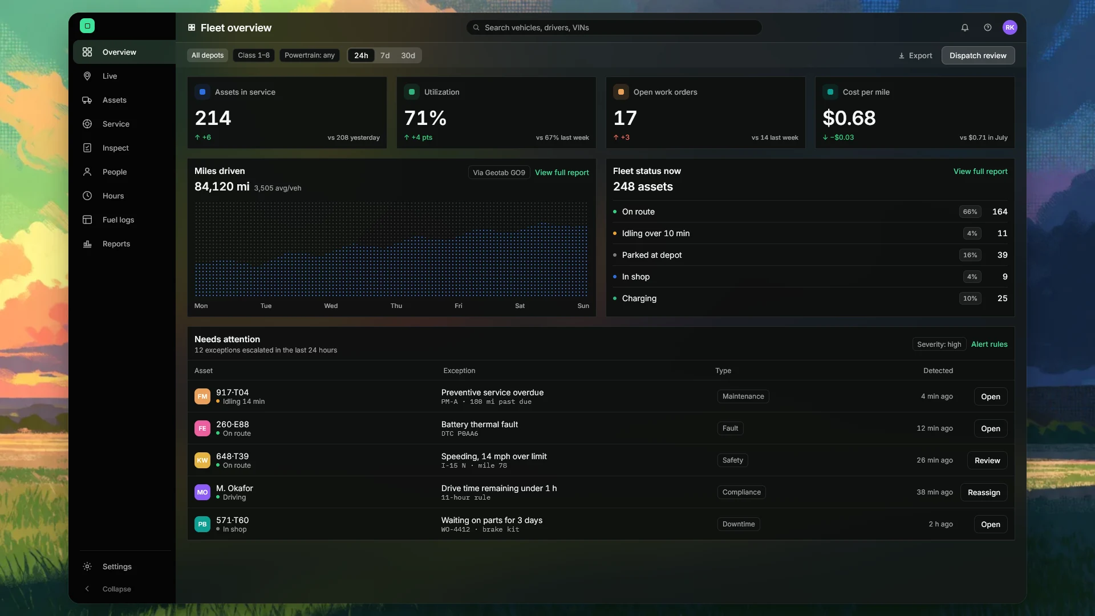Screen dimensions: 1095x616
Task: Click the People person icon
Action: point(87,172)
